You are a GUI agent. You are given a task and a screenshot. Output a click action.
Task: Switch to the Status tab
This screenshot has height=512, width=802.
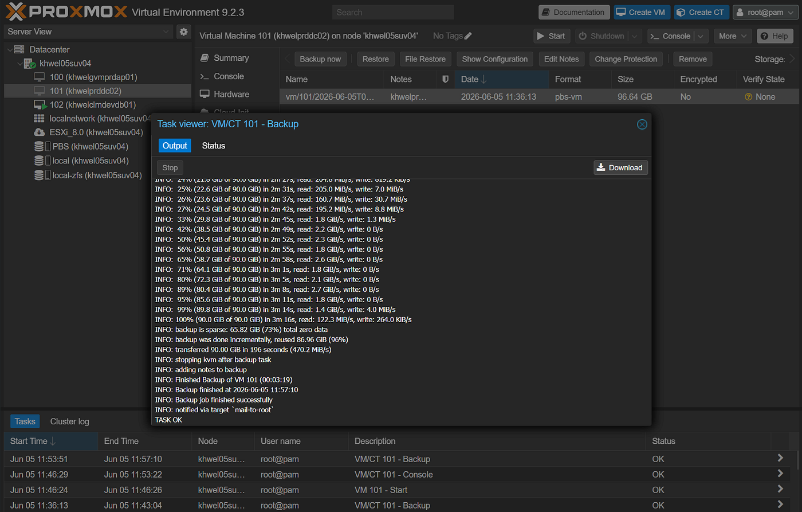214,146
